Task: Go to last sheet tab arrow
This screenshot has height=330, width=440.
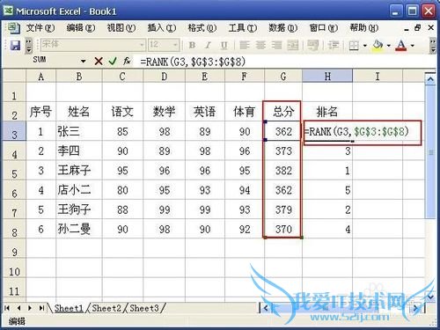Action: [x=41, y=308]
